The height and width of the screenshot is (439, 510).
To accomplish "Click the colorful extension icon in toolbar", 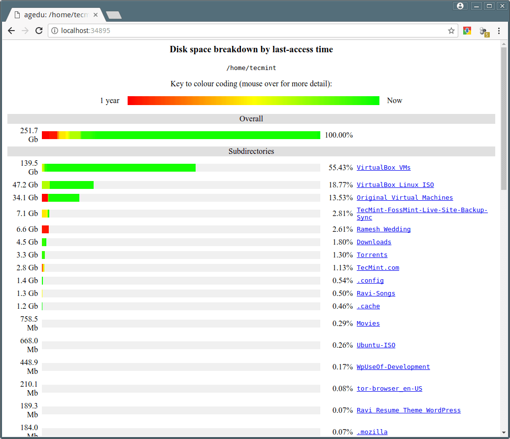I will 467,31.
